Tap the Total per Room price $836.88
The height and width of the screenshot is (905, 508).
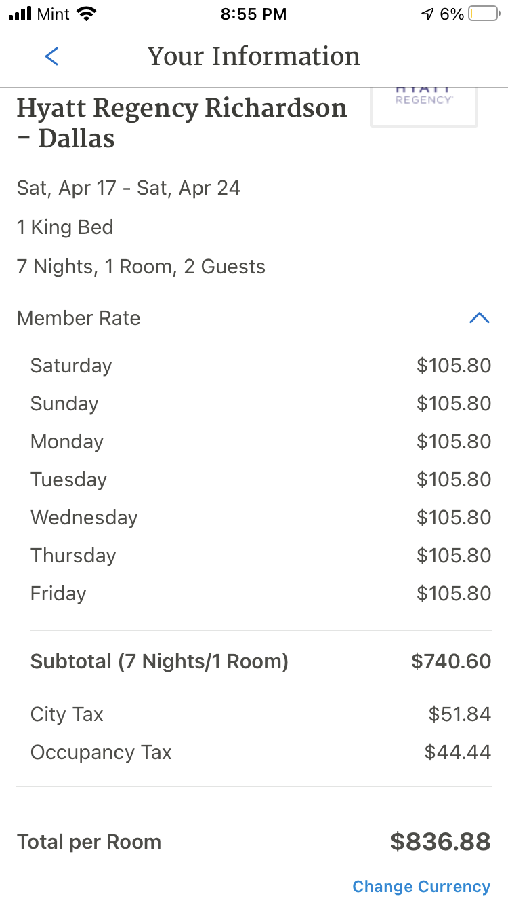(440, 842)
